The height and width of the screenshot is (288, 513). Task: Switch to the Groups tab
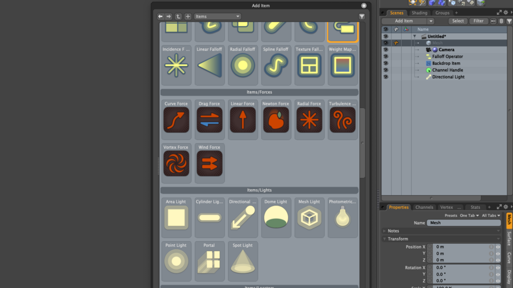[443, 13]
